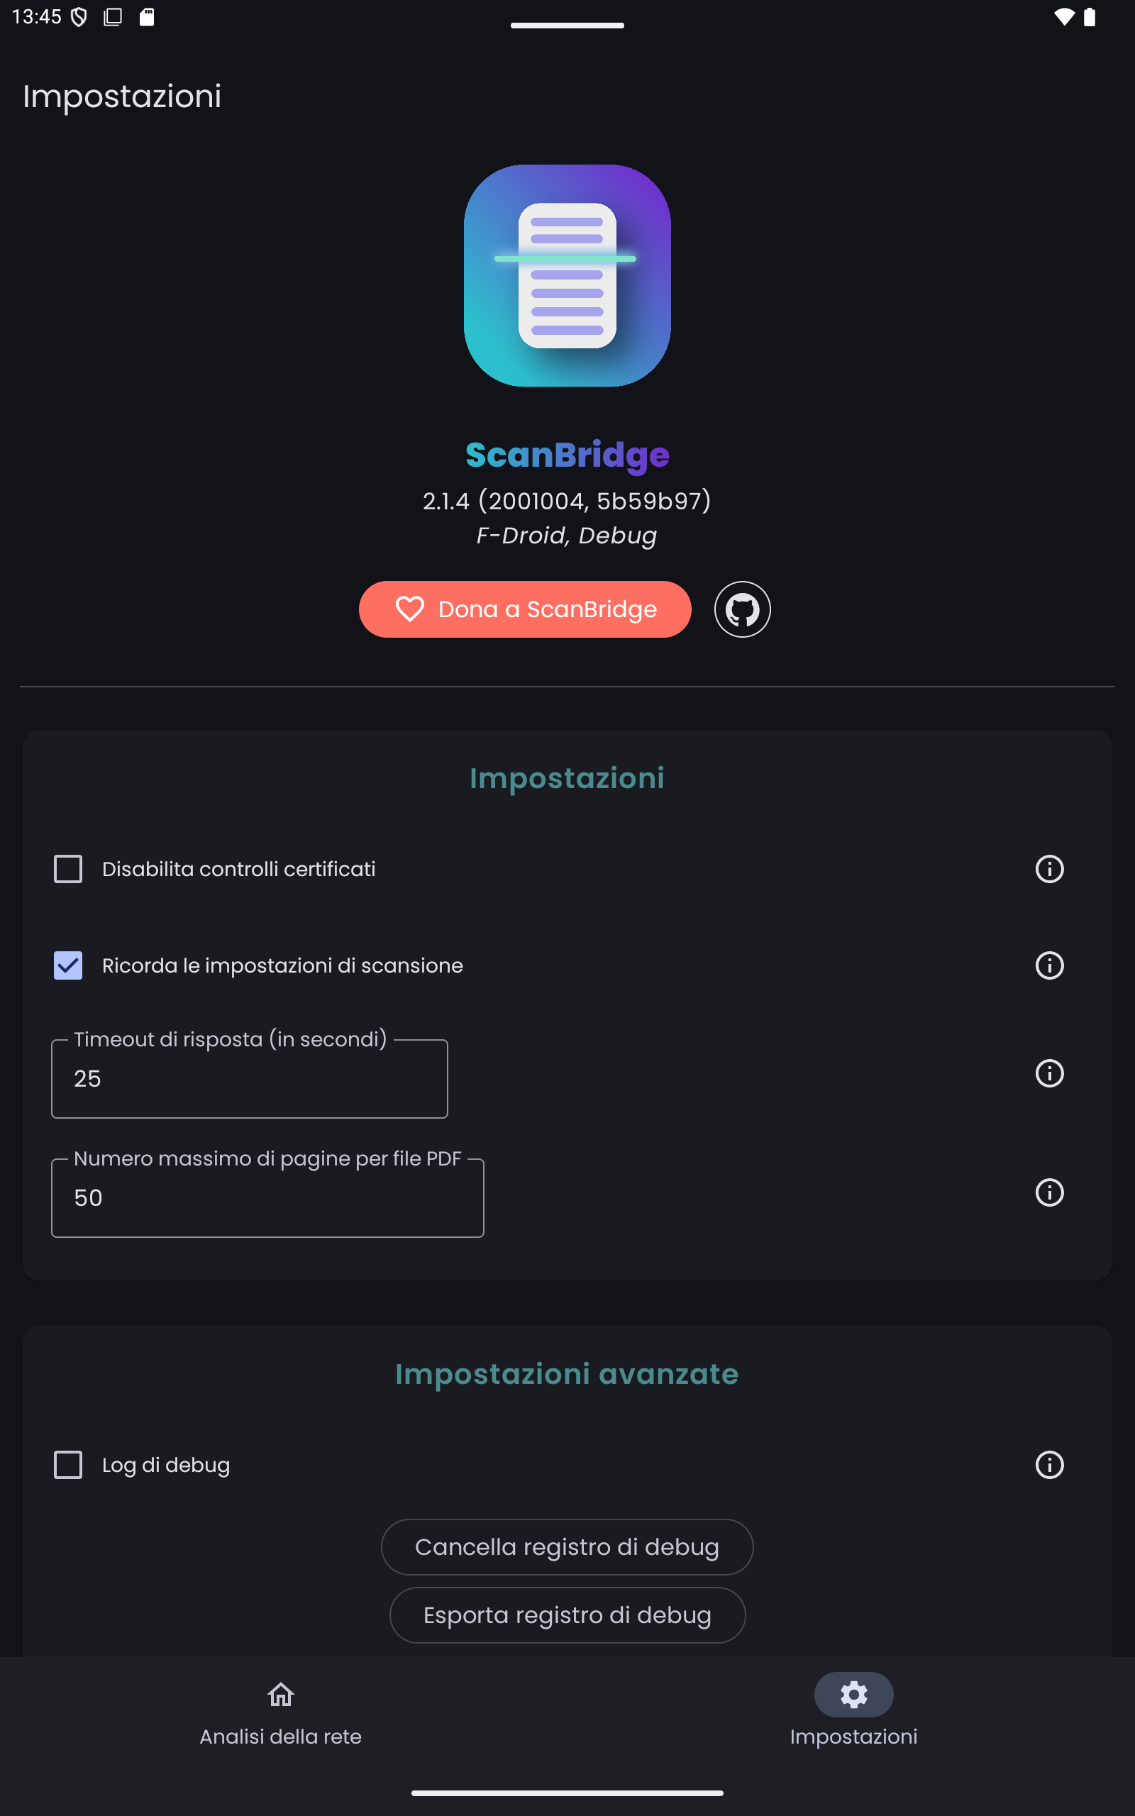1135x1816 pixels.
Task: Show info for Timeout di risposta
Action: pos(1048,1073)
